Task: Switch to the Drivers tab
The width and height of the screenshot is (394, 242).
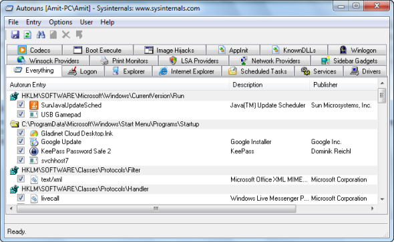Action: tap(365, 71)
